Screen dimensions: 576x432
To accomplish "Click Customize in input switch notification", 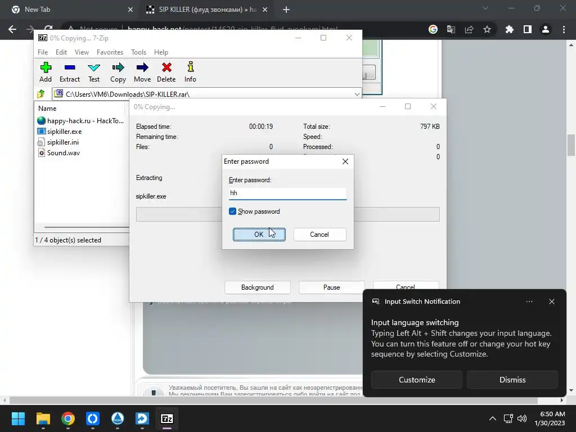I will click(x=417, y=380).
